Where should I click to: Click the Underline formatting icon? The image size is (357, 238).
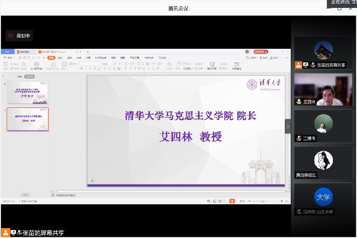90,69
